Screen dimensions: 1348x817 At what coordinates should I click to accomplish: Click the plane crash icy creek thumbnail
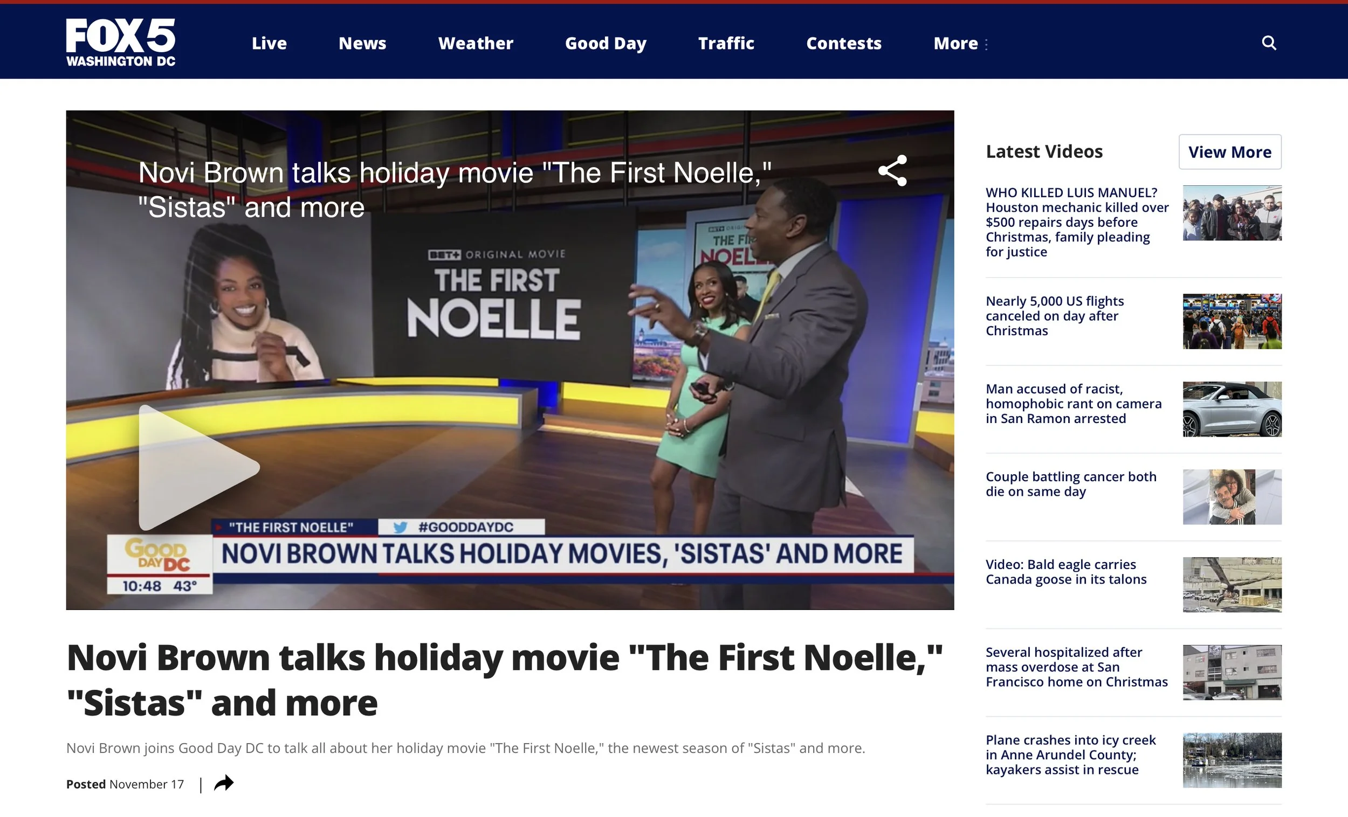click(x=1232, y=760)
